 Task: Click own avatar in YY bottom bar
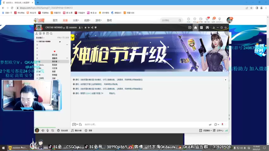click(37, 131)
